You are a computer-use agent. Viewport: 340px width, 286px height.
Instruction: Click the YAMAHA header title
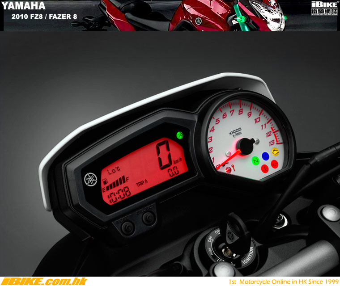coord(23,6)
